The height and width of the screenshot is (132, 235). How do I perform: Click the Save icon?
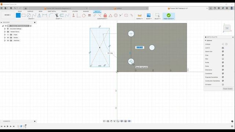pyautogui.click(x=11, y=8)
